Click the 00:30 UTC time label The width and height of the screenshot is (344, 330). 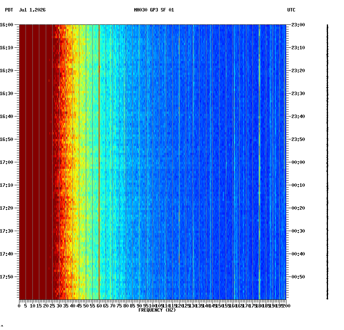coord(298,231)
